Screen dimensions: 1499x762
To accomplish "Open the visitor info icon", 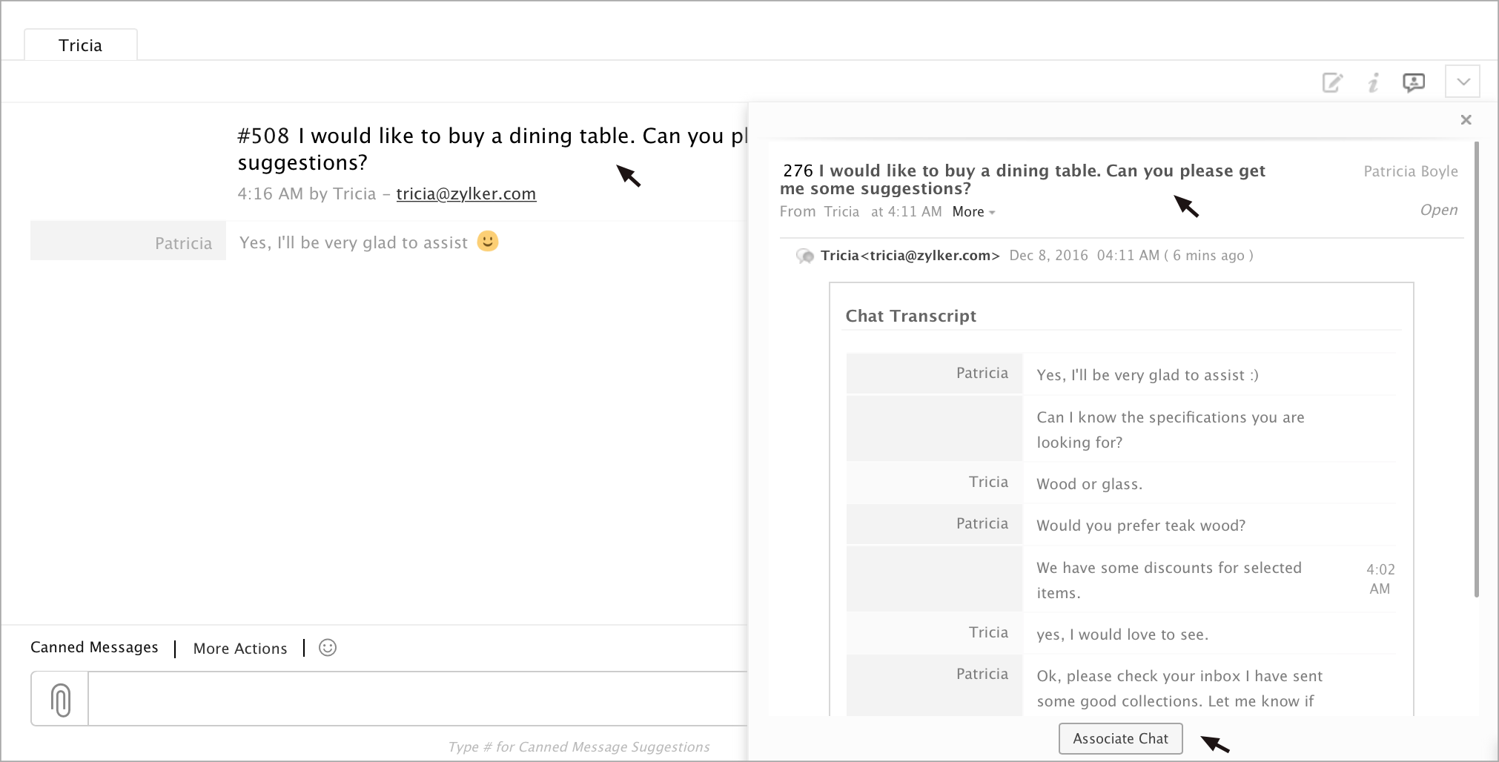I will click(x=1373, y=82).
